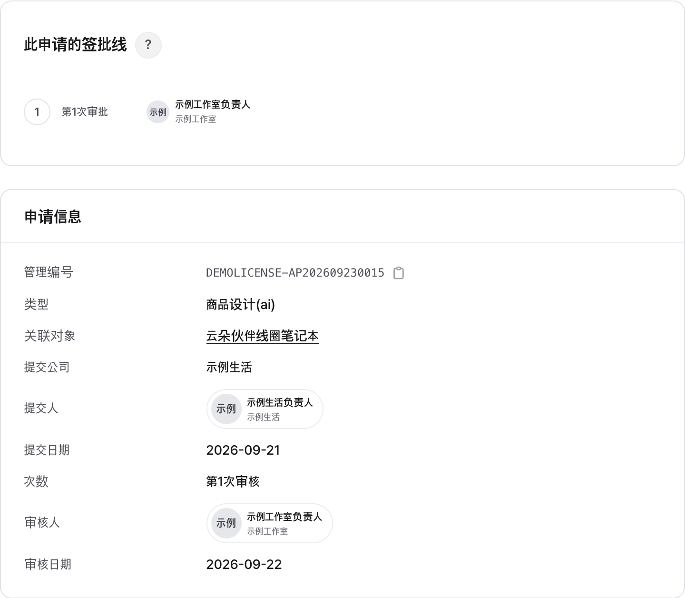Click the 审核日期 field label
685x598 pixels.
pyautogui.click(x=48, y=564)
